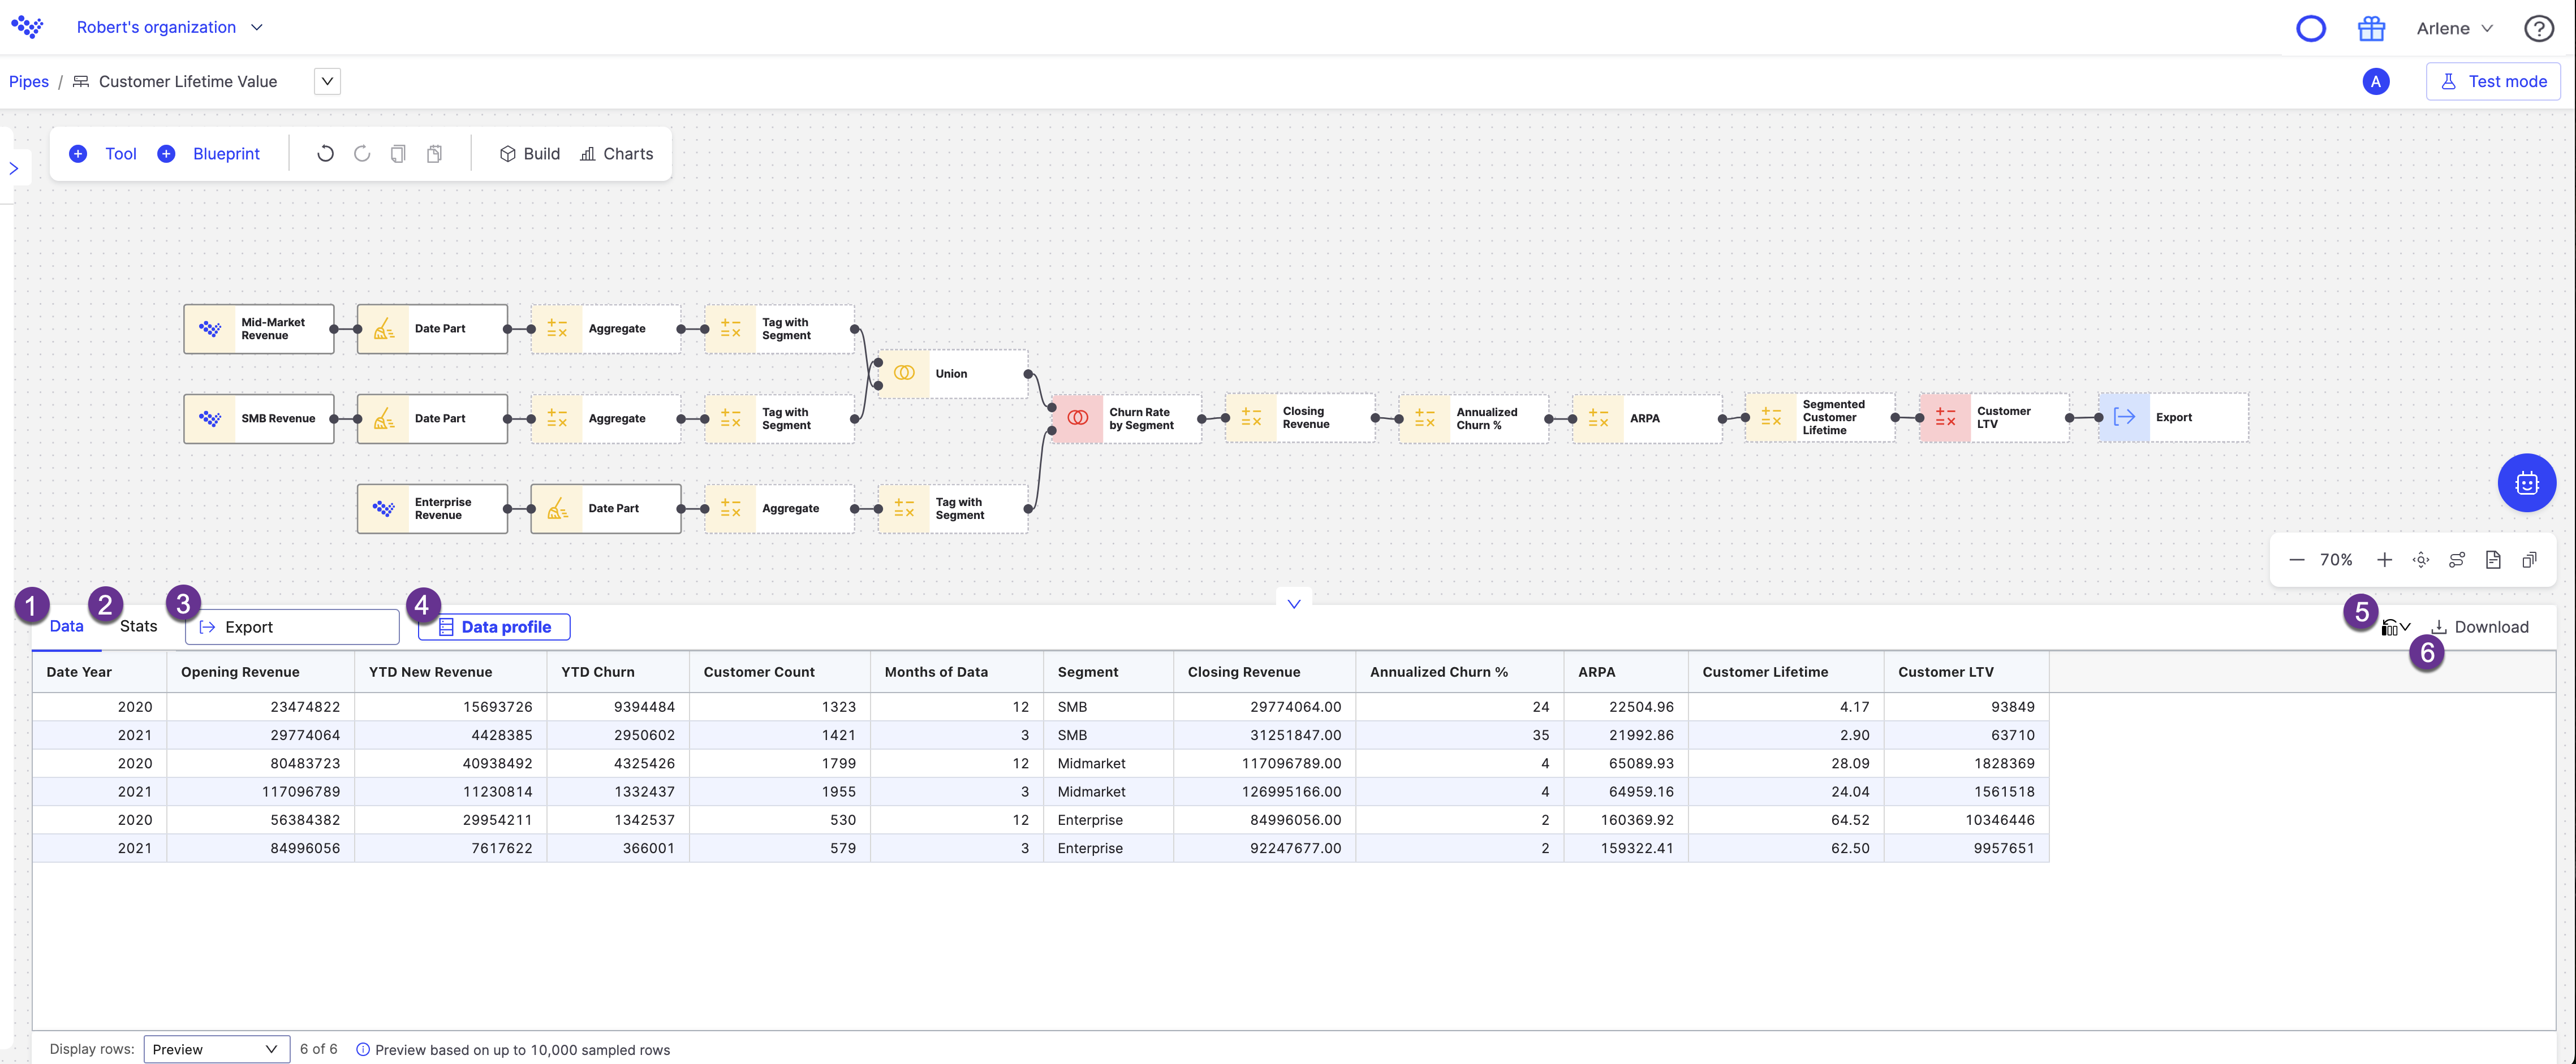
Task: Select the ARPA node
Action: click(x=1647, y=418)
